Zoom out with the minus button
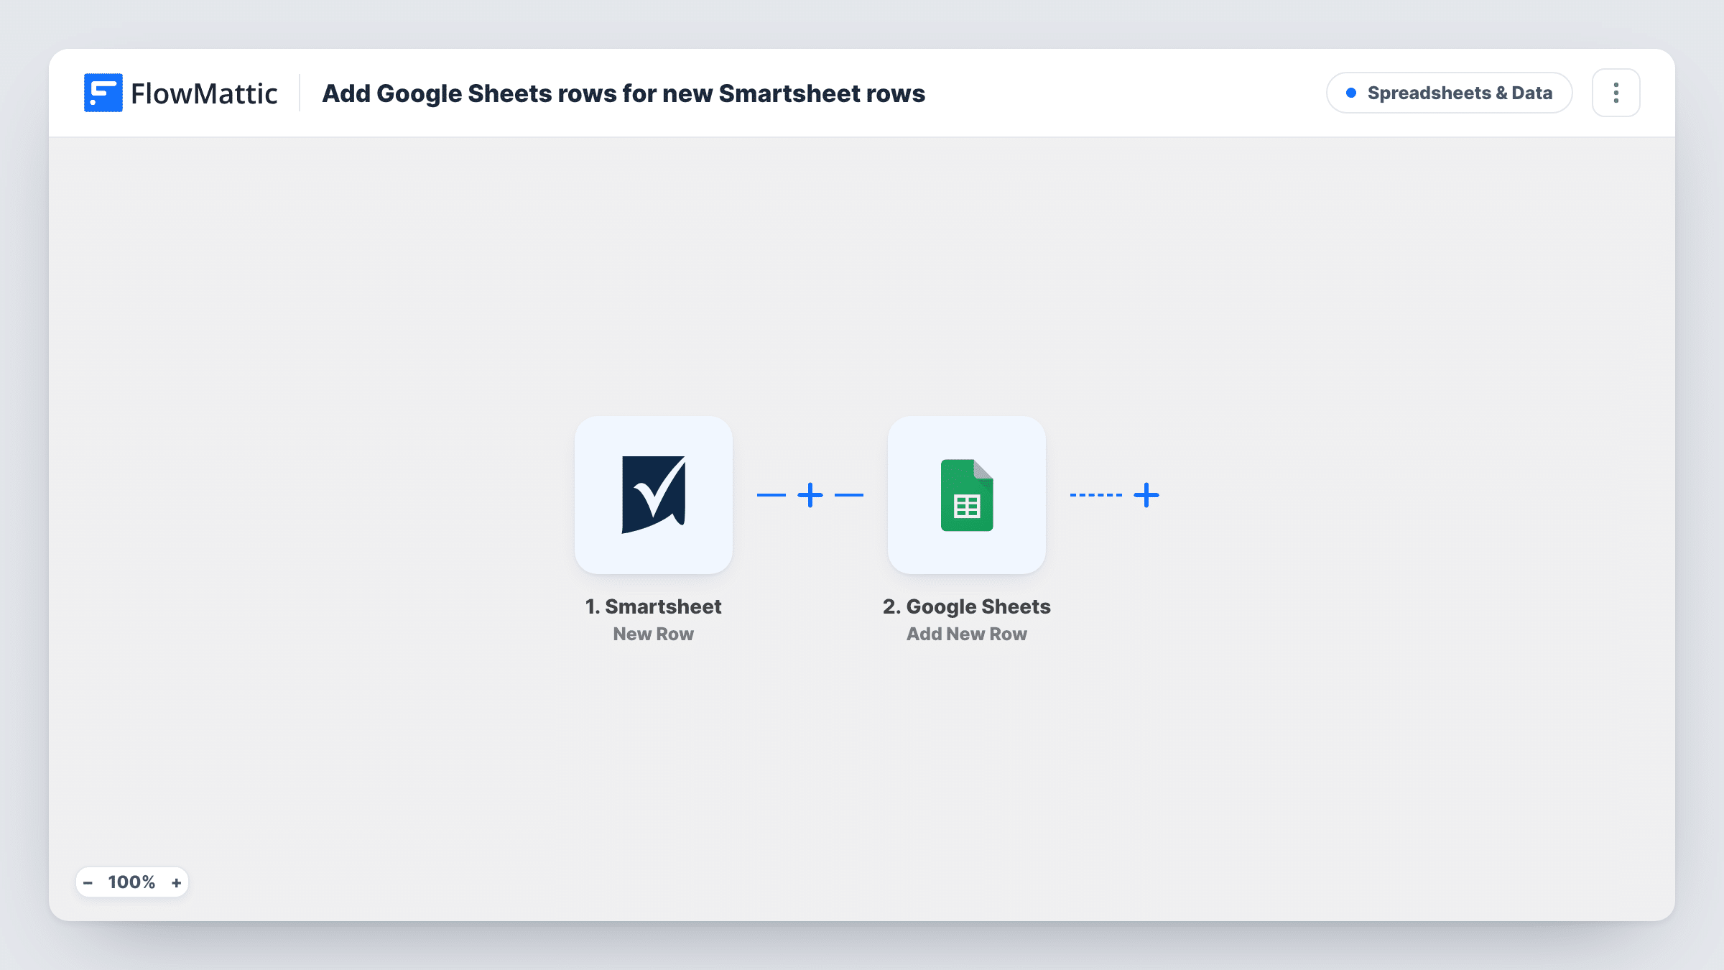1724x970 pixels. [x=88, y=882]
